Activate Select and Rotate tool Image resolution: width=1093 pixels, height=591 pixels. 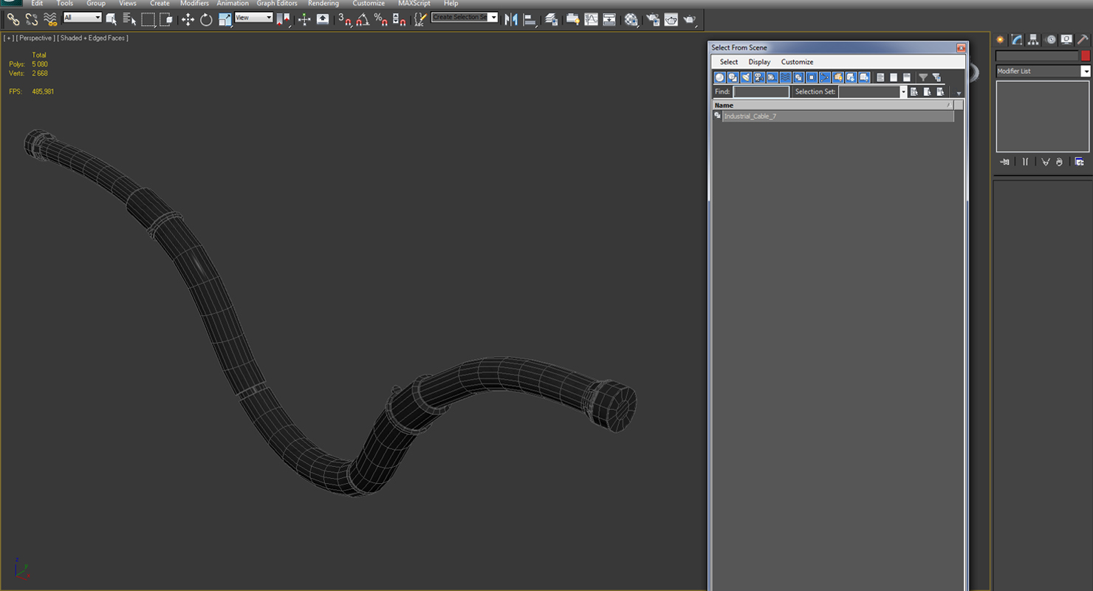pyautogui.click(x=207, y=19)
